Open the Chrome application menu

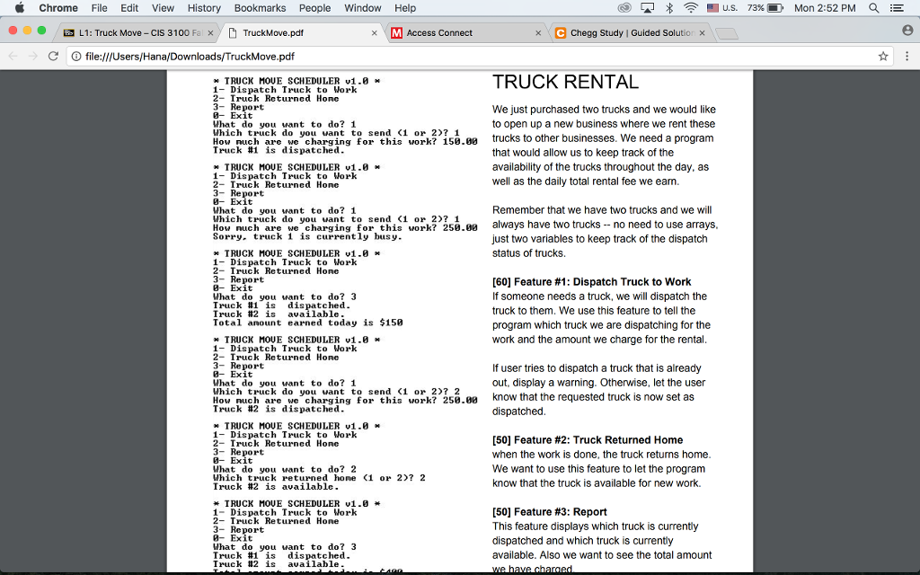pyautogui.click(x=58, y=7)
